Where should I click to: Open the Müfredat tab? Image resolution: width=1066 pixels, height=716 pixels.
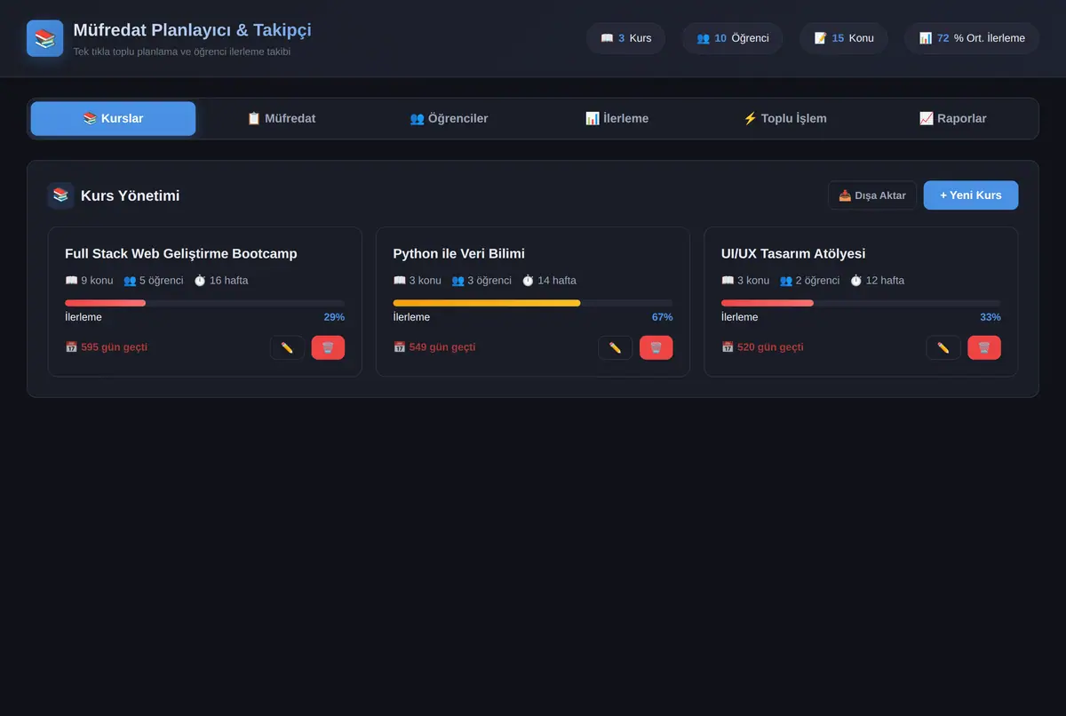click(281, 118)
